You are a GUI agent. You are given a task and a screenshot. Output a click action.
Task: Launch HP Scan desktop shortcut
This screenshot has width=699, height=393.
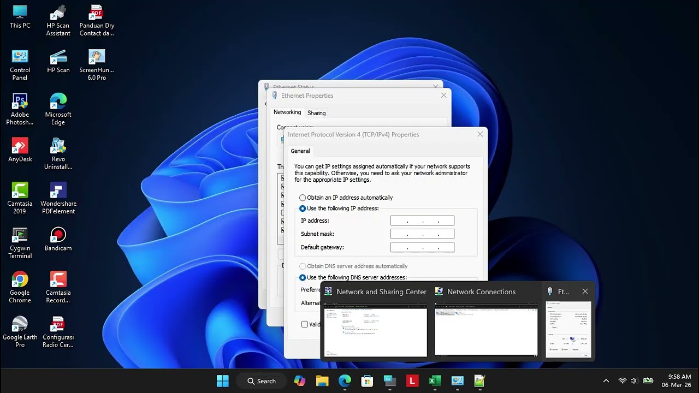point(58,61)
